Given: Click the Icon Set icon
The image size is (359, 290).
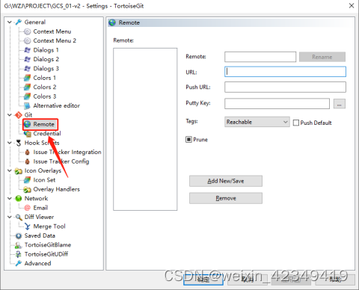Looking at the screenshot, I should 27,180.
